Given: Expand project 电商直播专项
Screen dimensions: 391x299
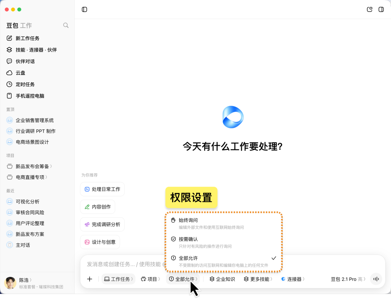Looking at the screenshot, I should coord(37,177).
